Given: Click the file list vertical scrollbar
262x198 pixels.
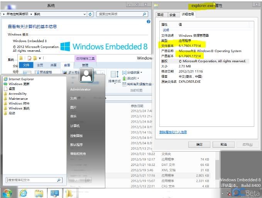Looking at the screenshot, I should 217,169.
